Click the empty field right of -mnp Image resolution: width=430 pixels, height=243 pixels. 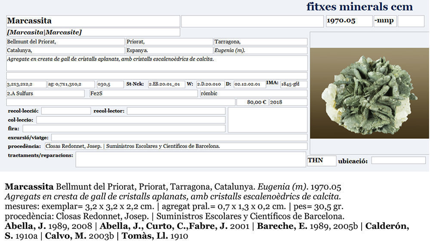pyautogui.click(x=411, y=21)
